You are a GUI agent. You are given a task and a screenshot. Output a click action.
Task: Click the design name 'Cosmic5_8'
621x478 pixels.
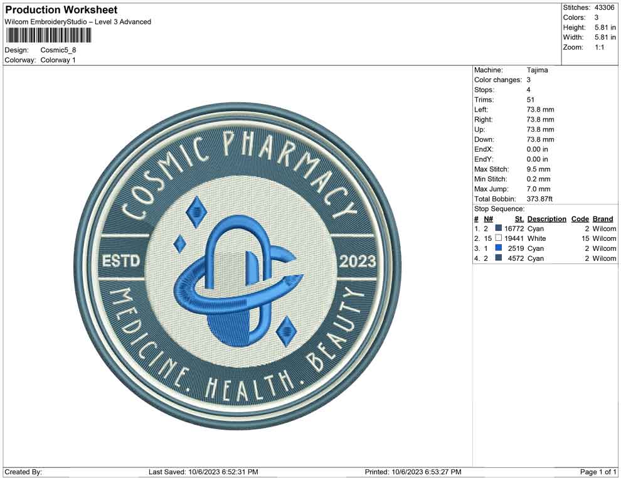pos(58,50)
